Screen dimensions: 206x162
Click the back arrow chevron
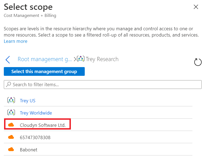(x=8, y=59)
